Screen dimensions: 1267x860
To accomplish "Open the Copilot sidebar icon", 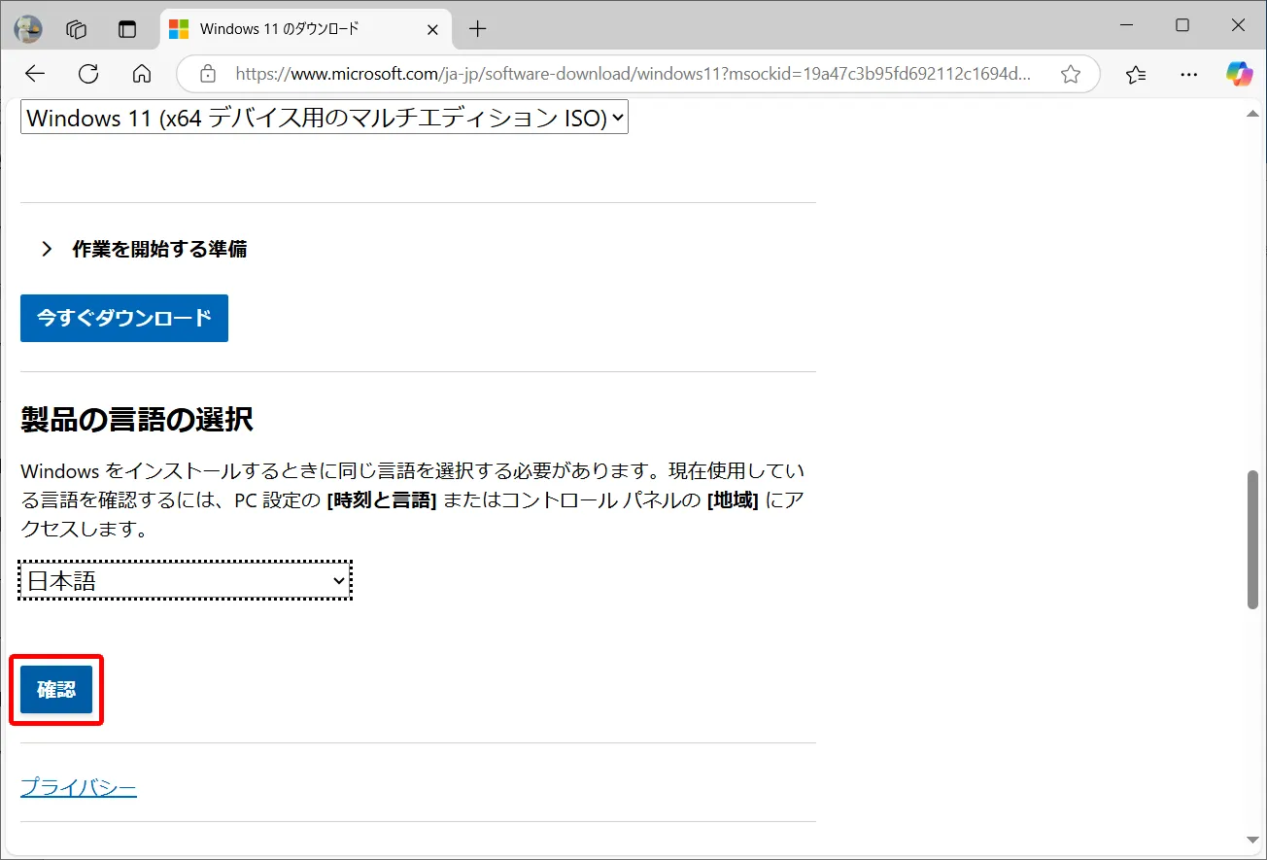I will (x=1239, y=74).
